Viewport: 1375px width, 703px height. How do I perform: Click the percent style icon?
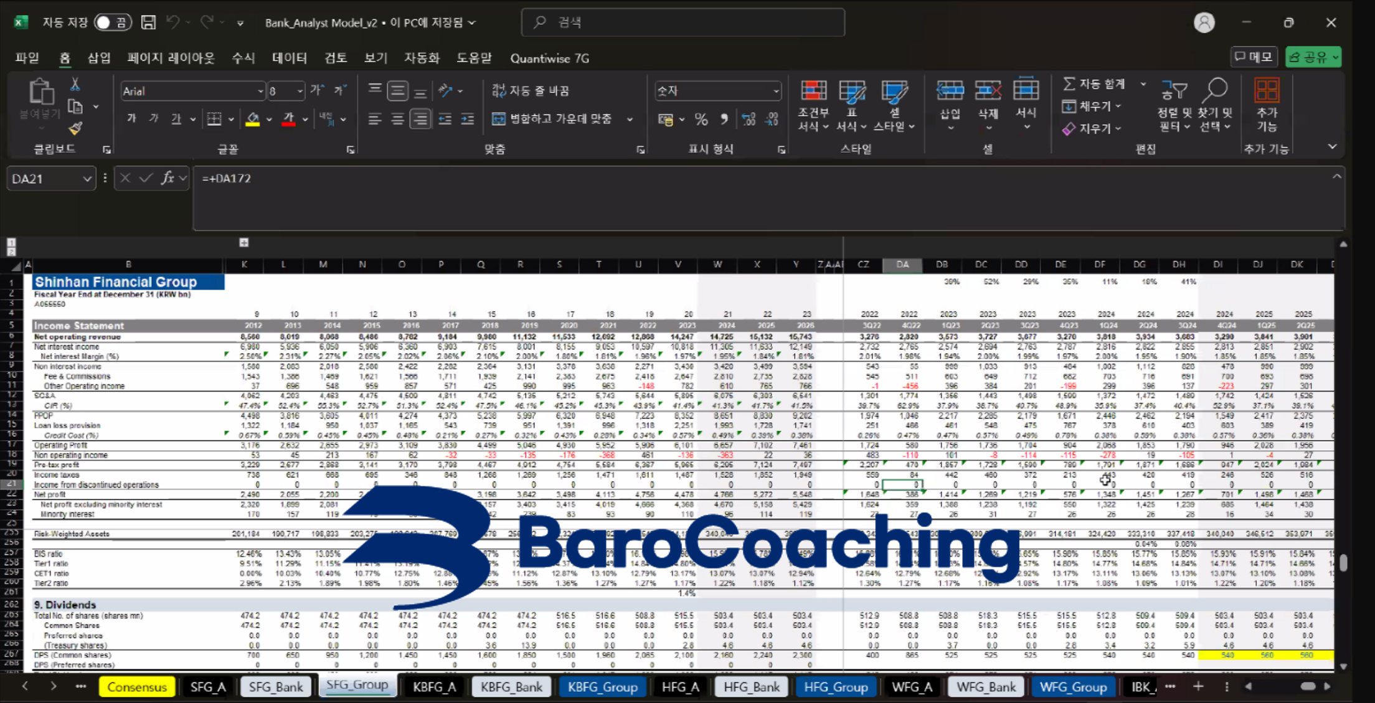click(701, 120)
